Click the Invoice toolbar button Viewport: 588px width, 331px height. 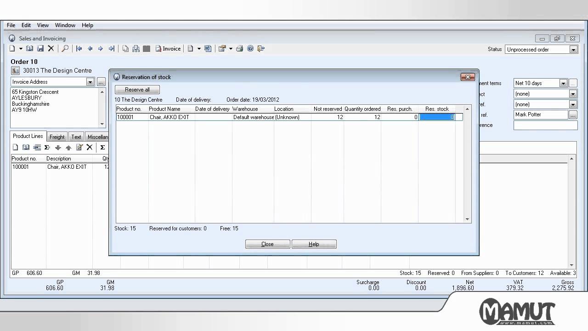coord(168,48)
